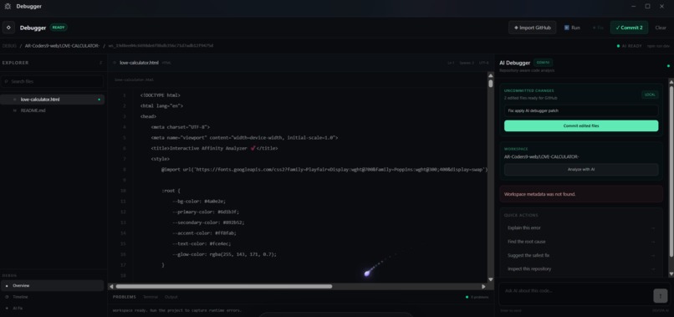Screen dimensions: 674x317
Task: Edit the commit message input field
Action: (581, 110)
